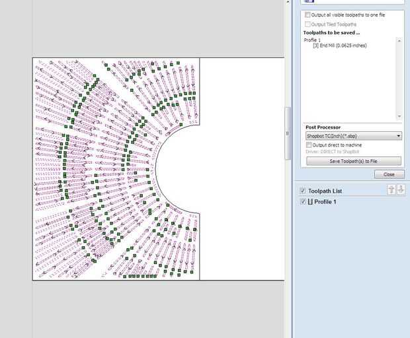Screen dimensions: 410x338
Task: Click the 'Toolpaths to be saved ...' heading
Action: (x=331, y=32)
